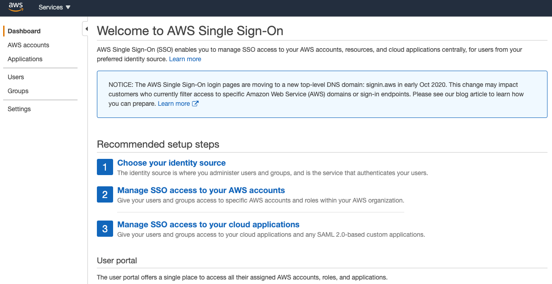This screenshot has width=552, height=284.
Task: Click the AWS logo in the header
Action: pos(16,7)
